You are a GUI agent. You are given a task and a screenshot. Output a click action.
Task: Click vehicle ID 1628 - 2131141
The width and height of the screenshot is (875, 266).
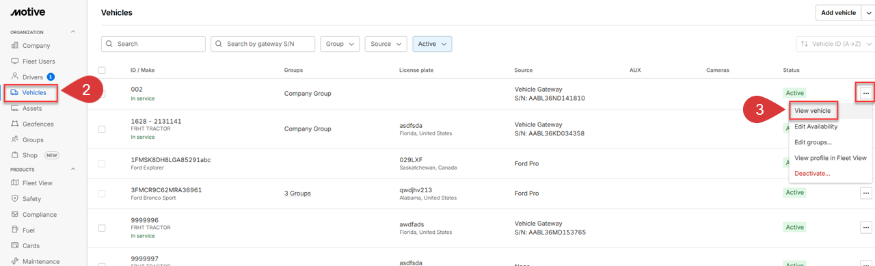[156, 121]
